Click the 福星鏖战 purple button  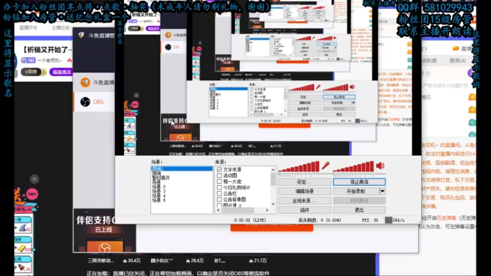click(x=62, y=72)
